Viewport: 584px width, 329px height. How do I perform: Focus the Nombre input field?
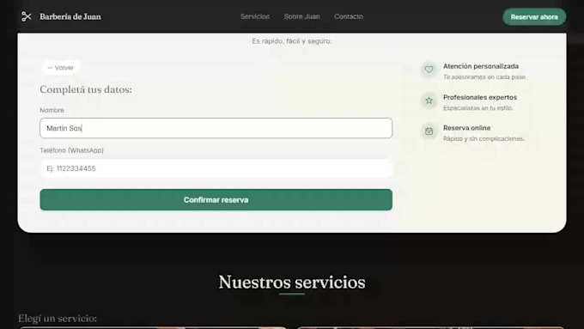tap(216, 128)
